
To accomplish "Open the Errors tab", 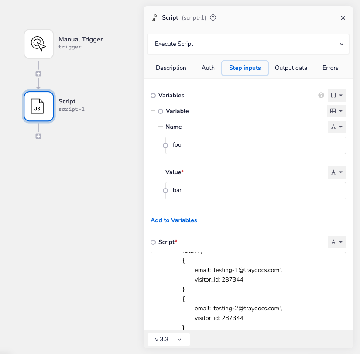I will tap(330, 68).
